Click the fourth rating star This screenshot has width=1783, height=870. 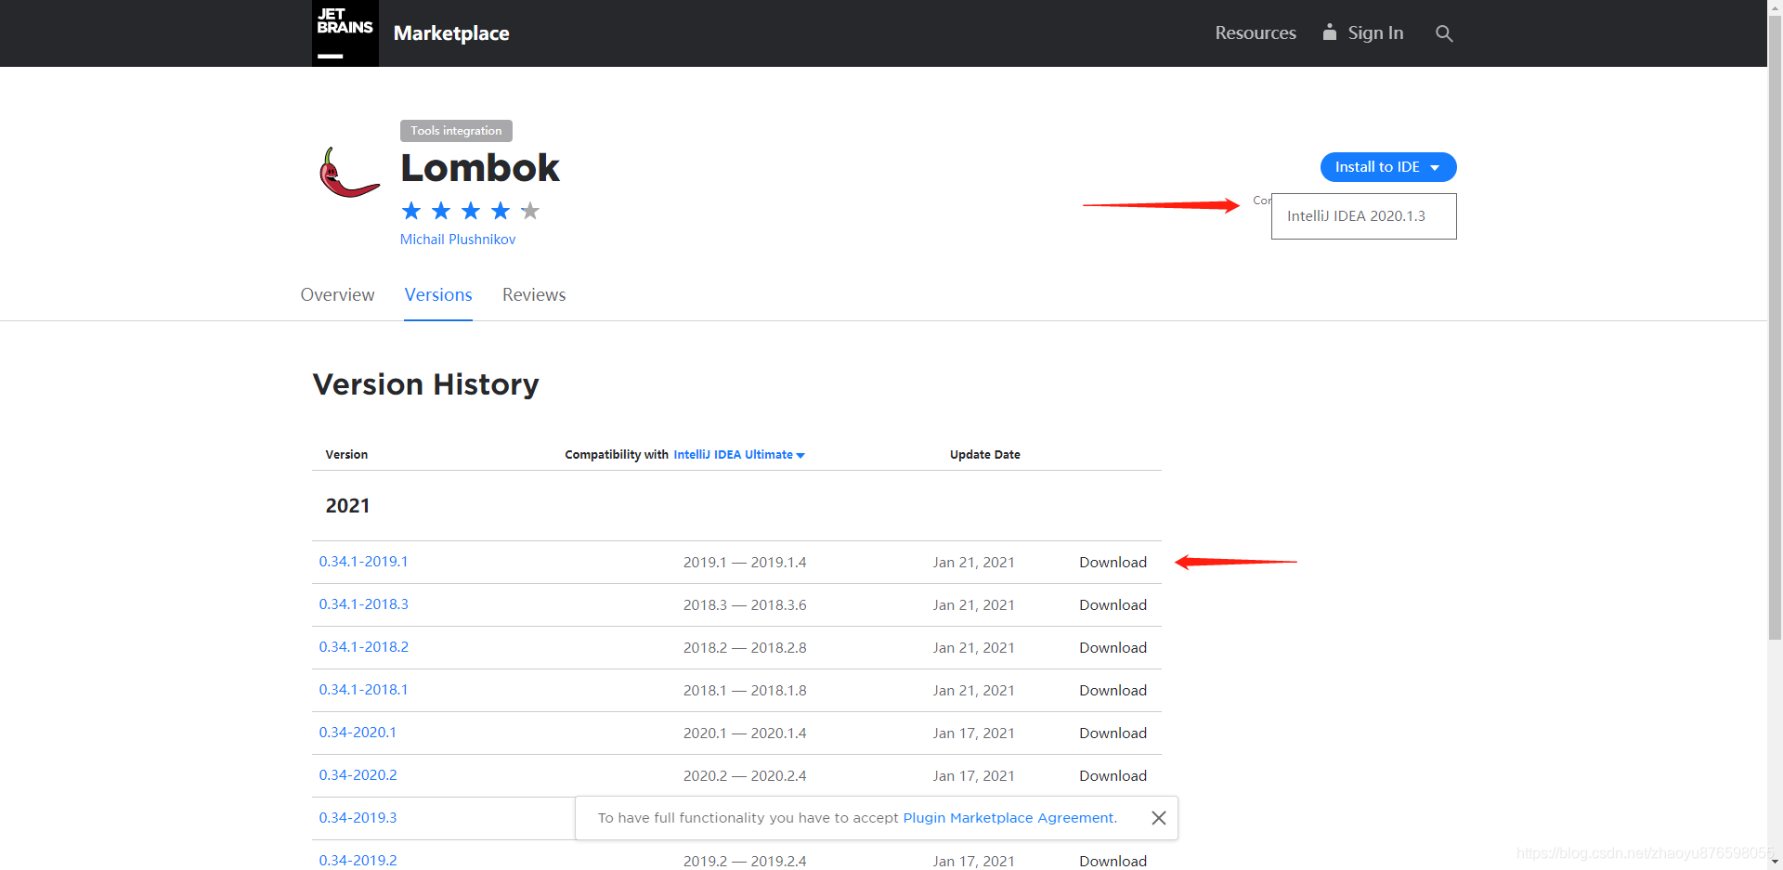click(501, 211)
